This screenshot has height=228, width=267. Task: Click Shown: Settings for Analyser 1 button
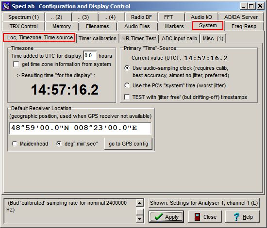pos(204,203)
